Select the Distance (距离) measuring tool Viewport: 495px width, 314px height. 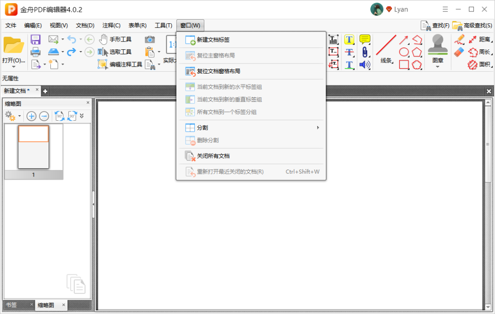[480, 39]
